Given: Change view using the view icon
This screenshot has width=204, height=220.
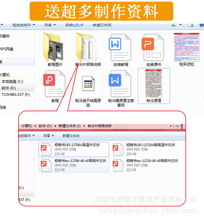Looking at the screenshot, I should 174,25.
